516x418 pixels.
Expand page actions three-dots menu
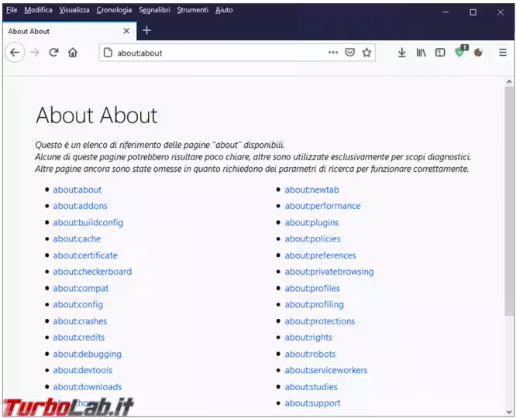pyautogui.click(x=333, y=53)
